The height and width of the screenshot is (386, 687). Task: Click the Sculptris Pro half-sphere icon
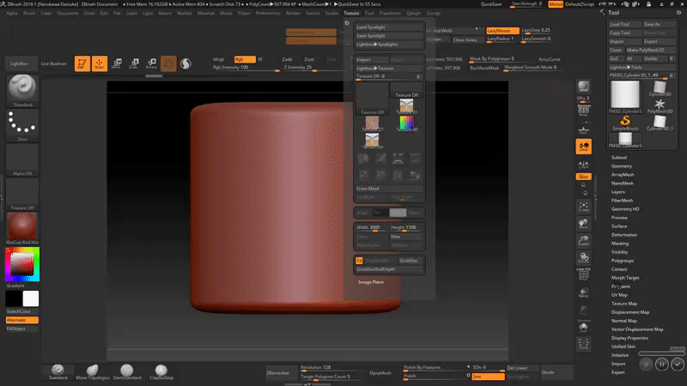tap(185, 63)
